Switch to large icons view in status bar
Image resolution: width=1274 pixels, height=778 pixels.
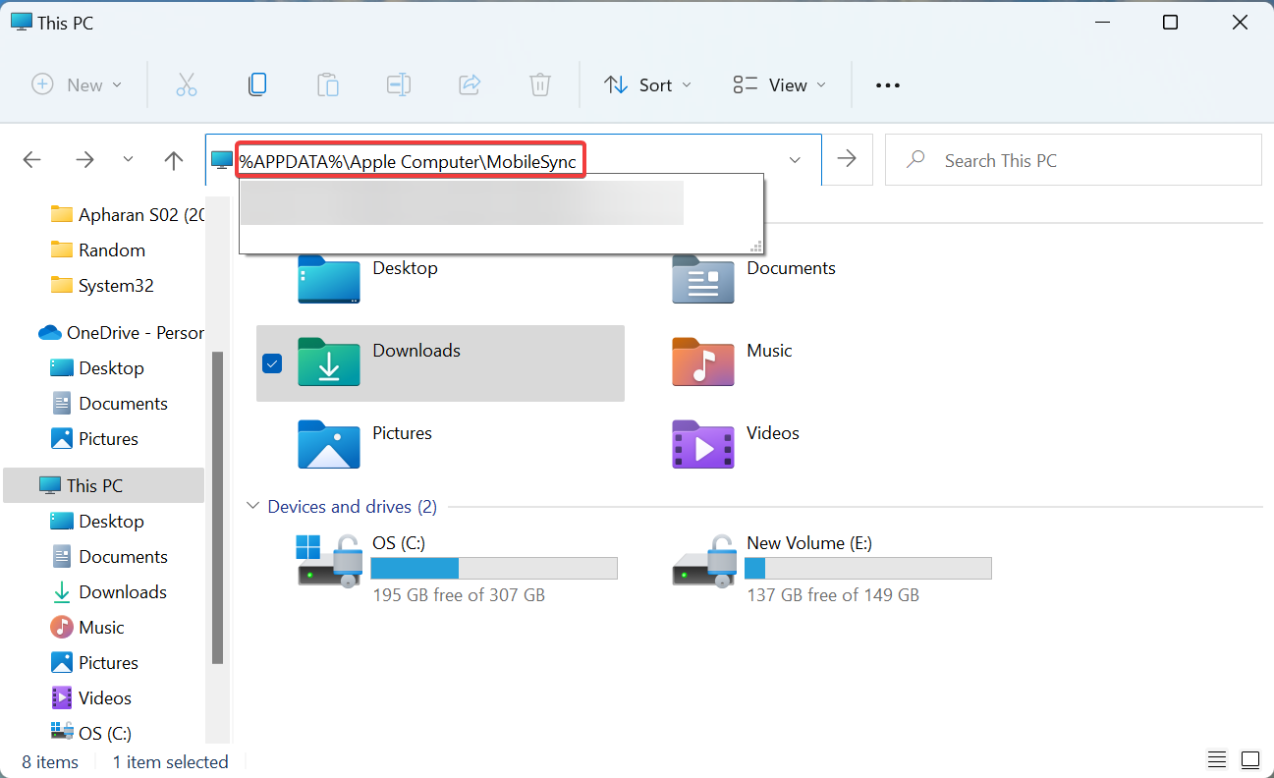1249,760
